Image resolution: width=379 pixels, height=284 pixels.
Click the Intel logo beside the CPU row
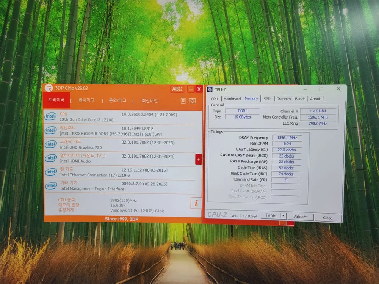[50, 117]
